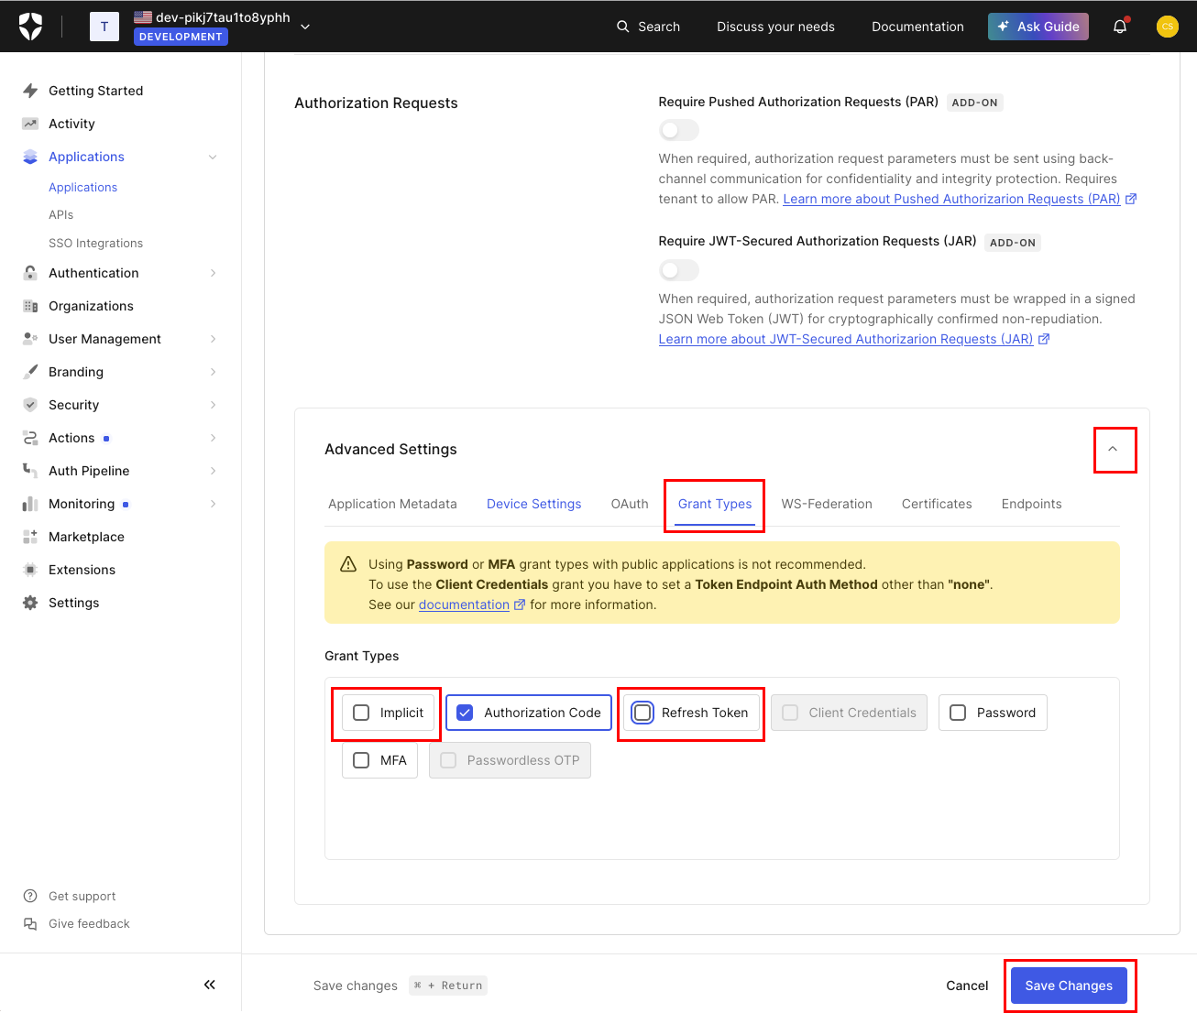
Task: Enable the Implicit grant type checkbox
Action: (x=362, y=713)
